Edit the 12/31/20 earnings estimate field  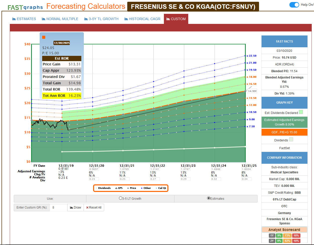[x=94, y=169]
